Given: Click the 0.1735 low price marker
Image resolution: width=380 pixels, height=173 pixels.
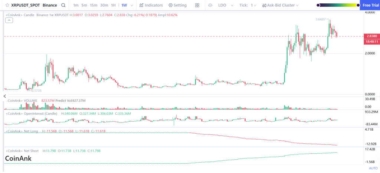Looking at the screenshot, I should [x=36, y=91].
